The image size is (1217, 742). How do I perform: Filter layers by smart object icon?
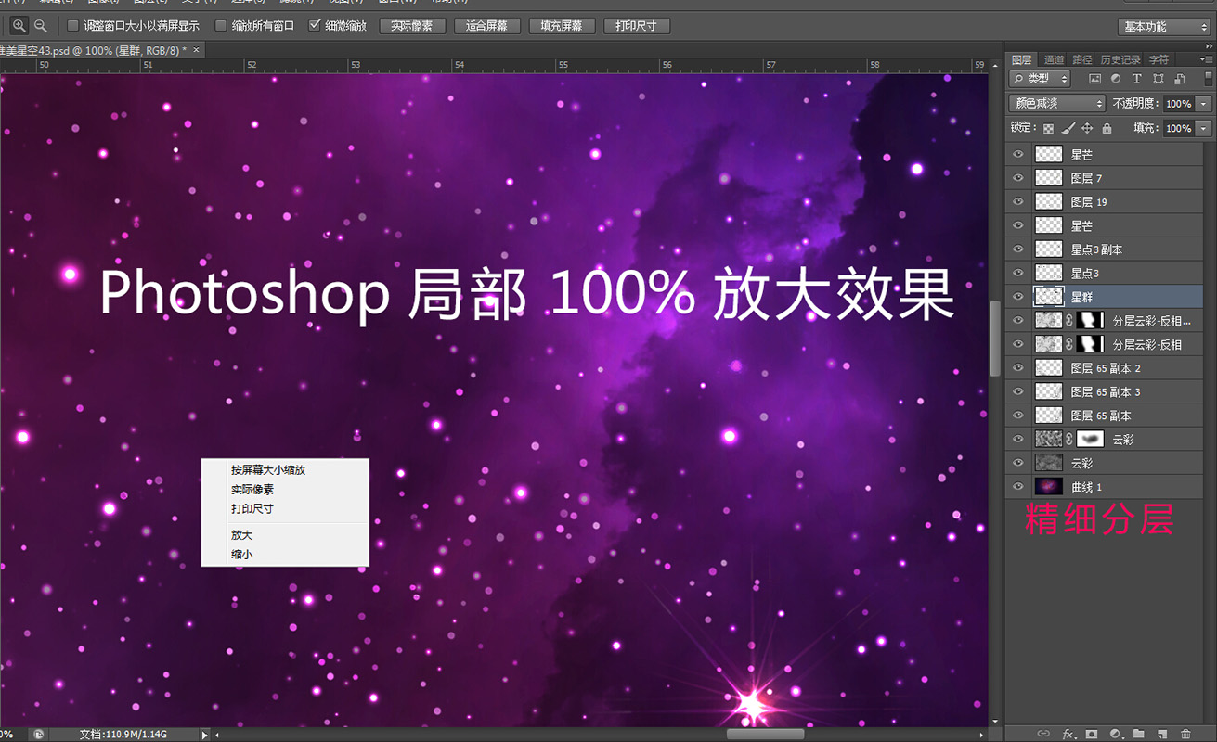click(1179, 80)
